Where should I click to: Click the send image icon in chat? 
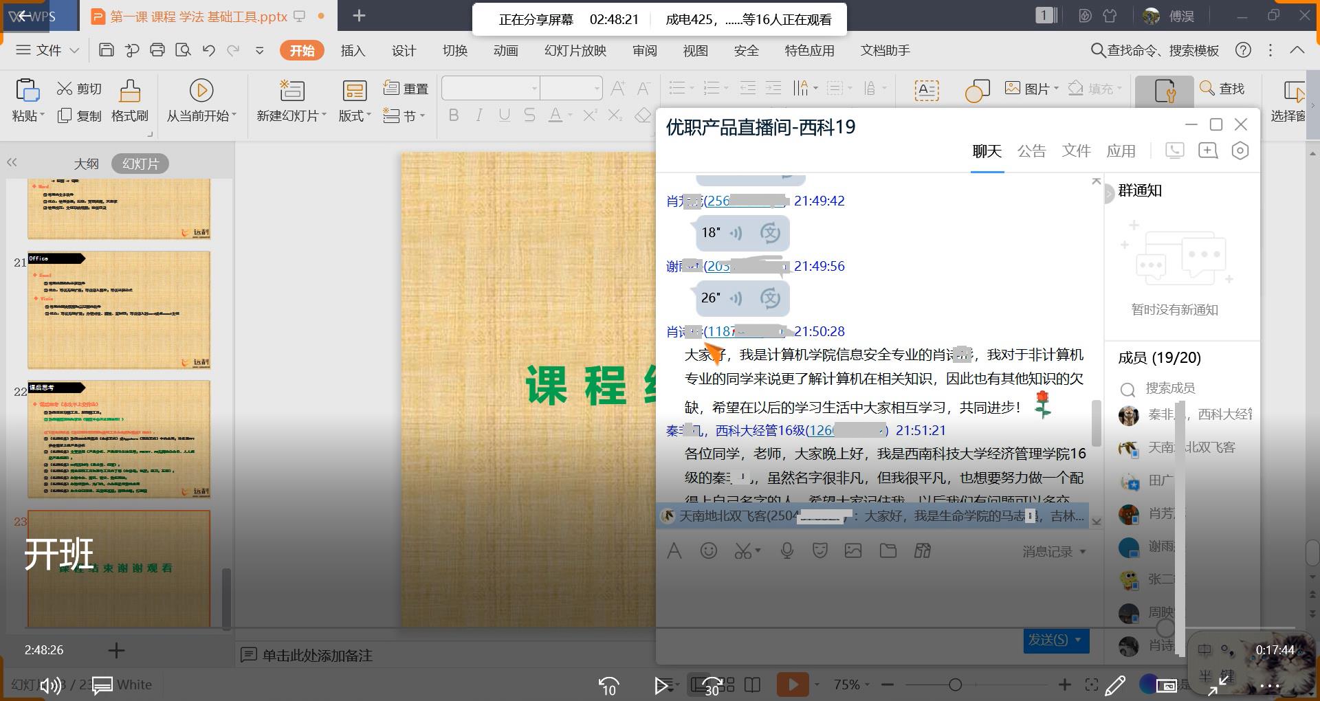(853, 550)
